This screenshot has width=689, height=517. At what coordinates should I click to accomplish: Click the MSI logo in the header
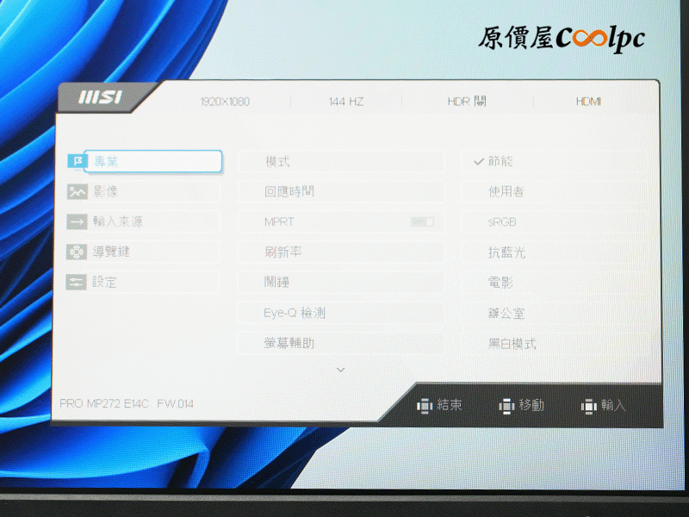pyautogui.click(x=100, y=98)
